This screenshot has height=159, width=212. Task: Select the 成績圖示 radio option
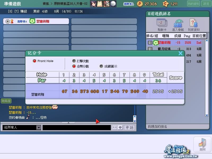tap(101, 66)
